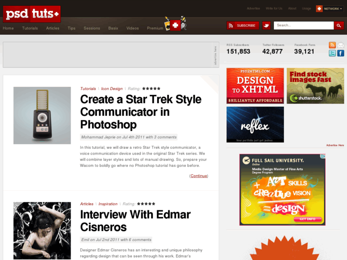Image resolution: width=347 pixels, height=260 pixels.
Task: Open the Full Sail University ad banner
Action: coord(283,190)
